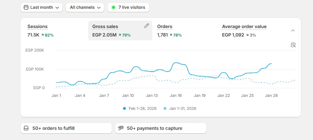Click the 78% orders increase indicator

coord(176,35)
